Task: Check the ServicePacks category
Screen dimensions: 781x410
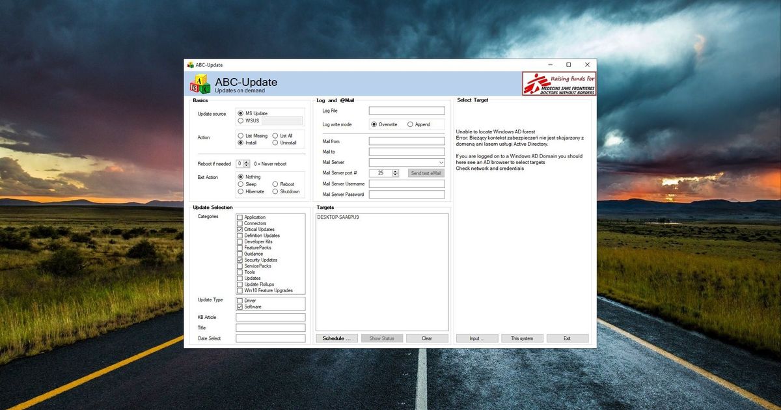Action: [240, 266]
